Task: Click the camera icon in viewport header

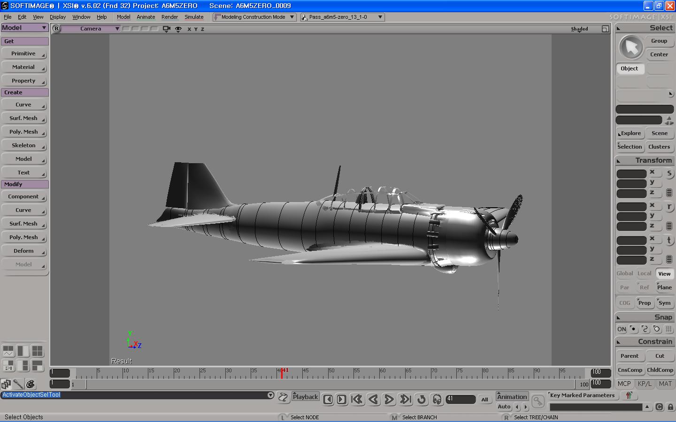Action: [166, 29]
